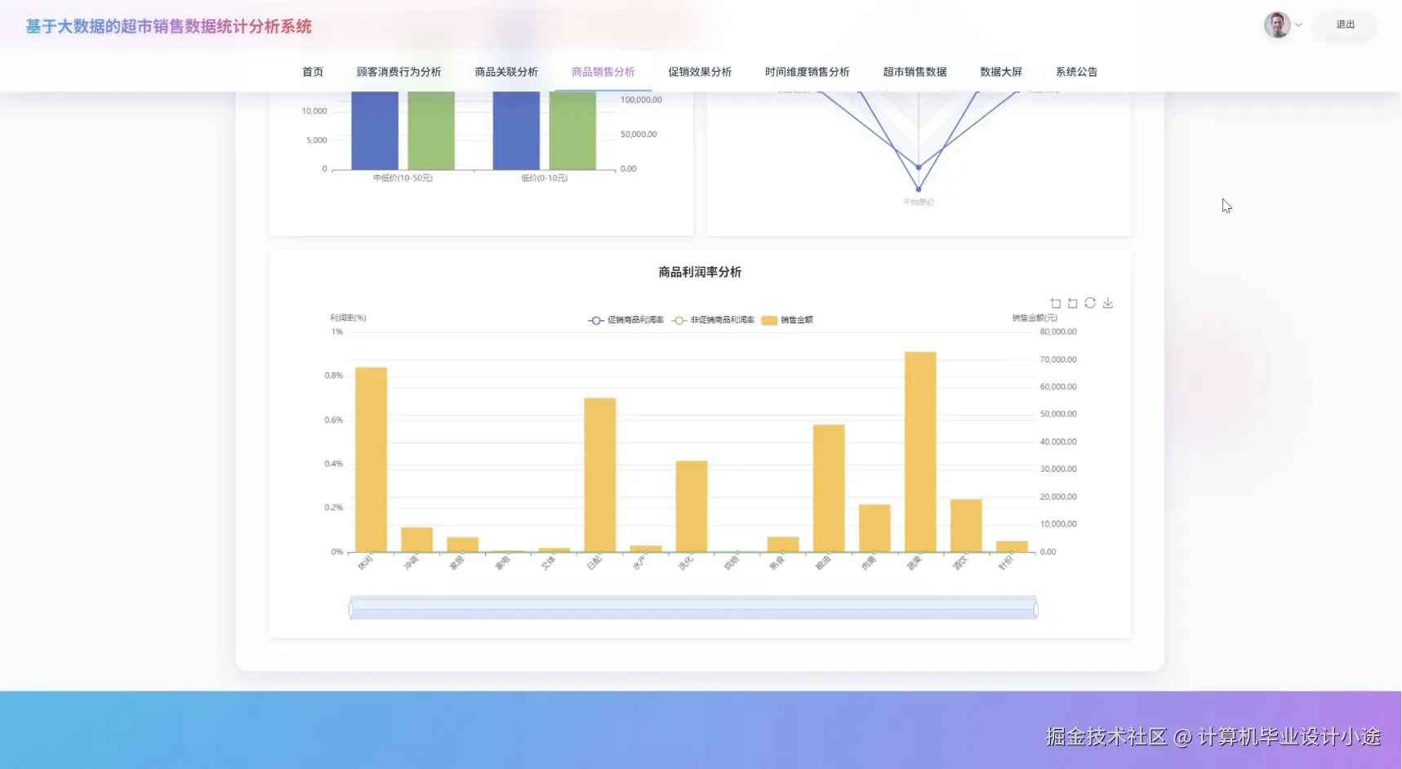Click the 销售金额(元) axis title
This screenshot has width=1402, height=769.
pyautogui.click(x=1035, y=318)
